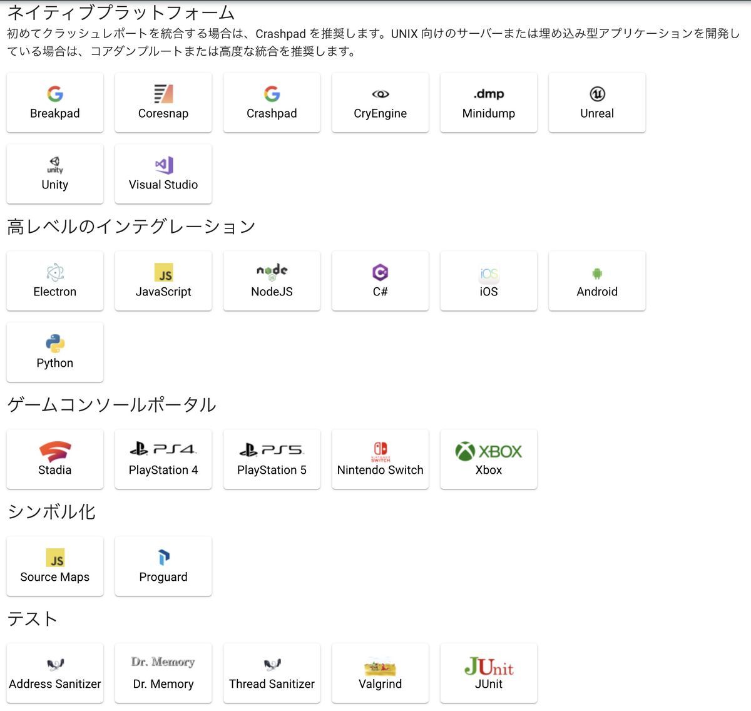Viewport: 751px width, 711px height.
Task: Click the Unreal engine icon
Action: tap(596, 102)
